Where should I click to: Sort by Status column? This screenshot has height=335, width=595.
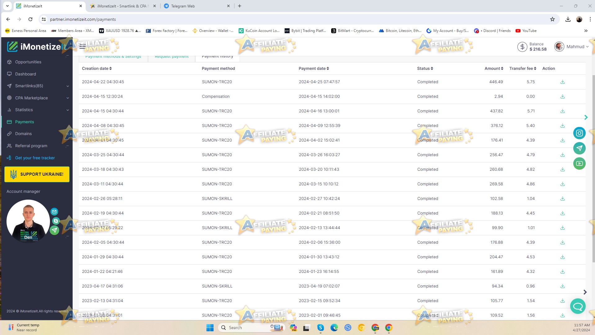click(x=425, y=69)
